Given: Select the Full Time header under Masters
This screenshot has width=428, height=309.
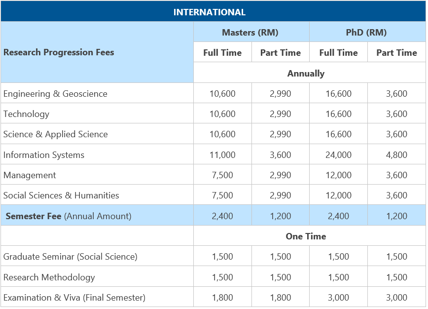Looking at the screenshot, I should pos(222,52).
